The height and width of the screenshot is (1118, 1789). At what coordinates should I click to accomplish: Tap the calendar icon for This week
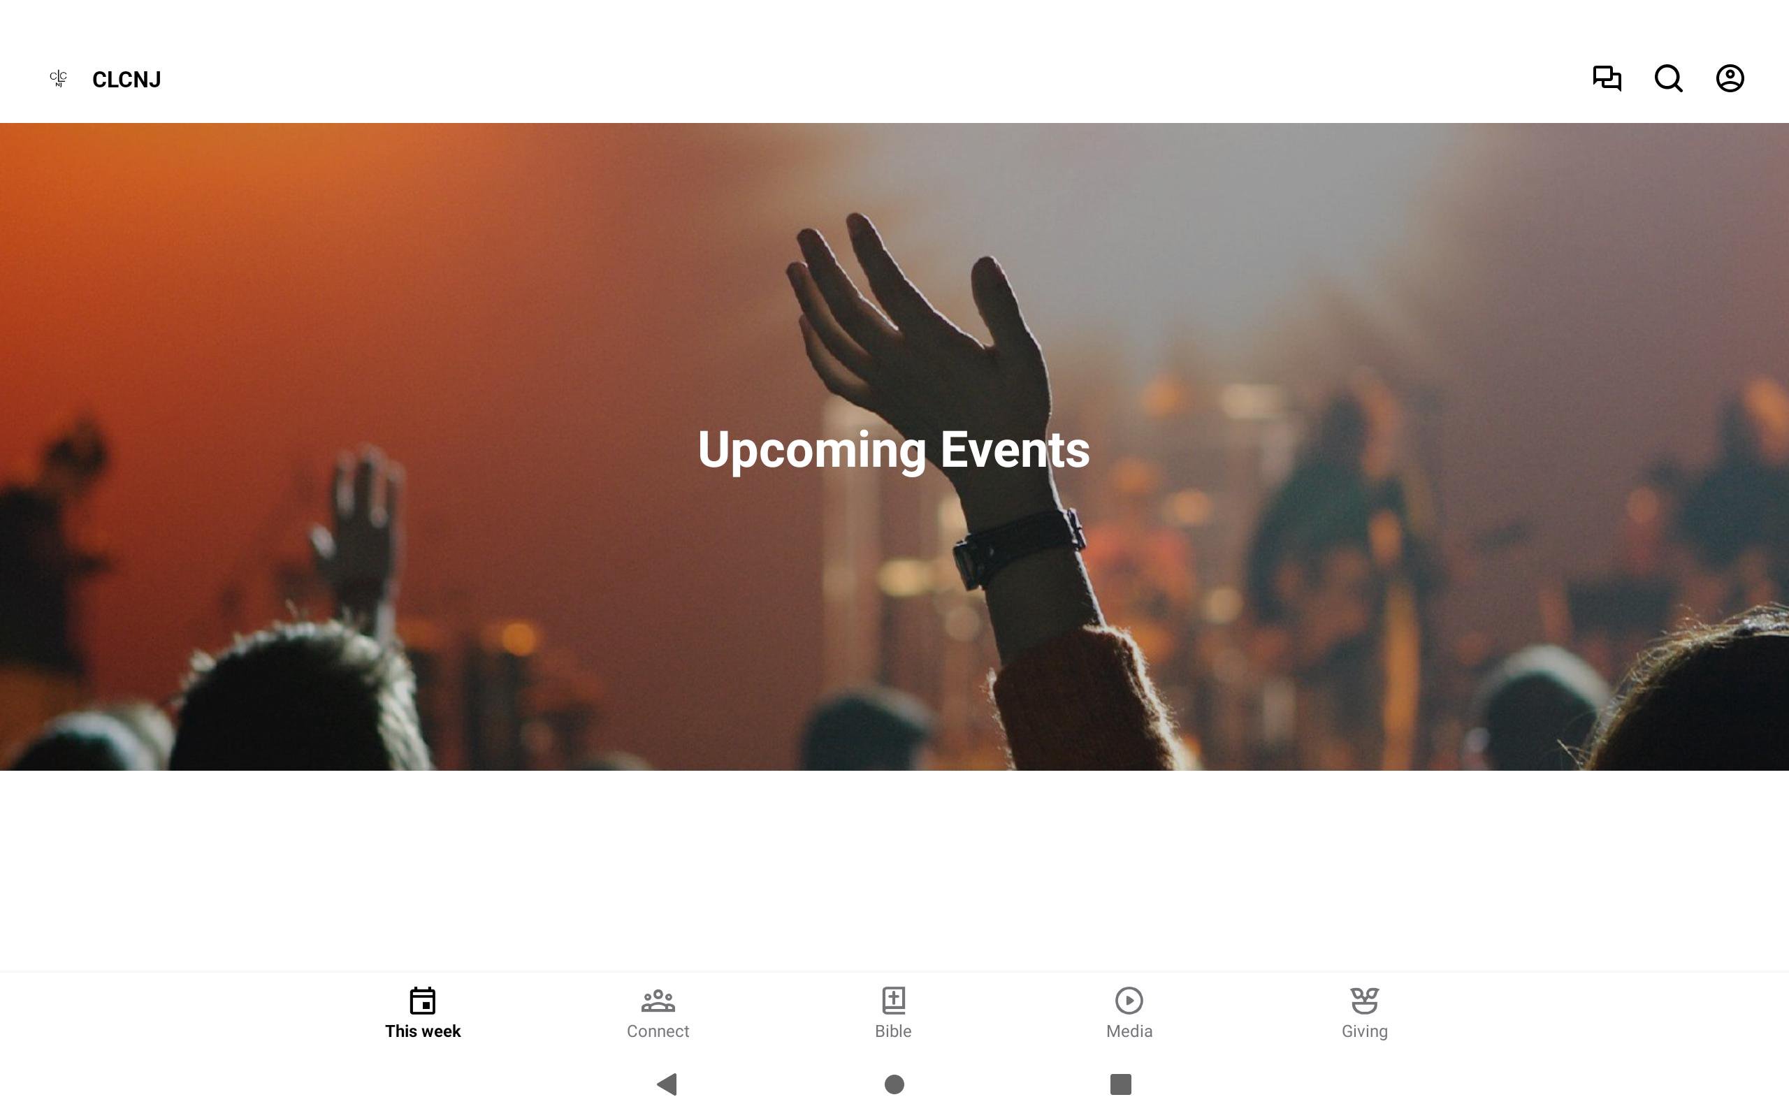[423, 1001]
